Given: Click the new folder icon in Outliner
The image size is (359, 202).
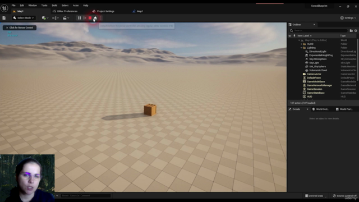Looking at the screenshot, I should pos(351,30).
